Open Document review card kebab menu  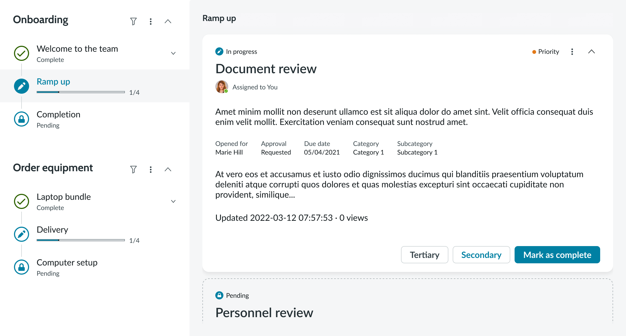[572, 52]
